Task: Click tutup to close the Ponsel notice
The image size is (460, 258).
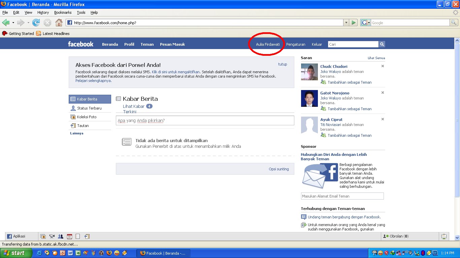Action: (283, 64)
